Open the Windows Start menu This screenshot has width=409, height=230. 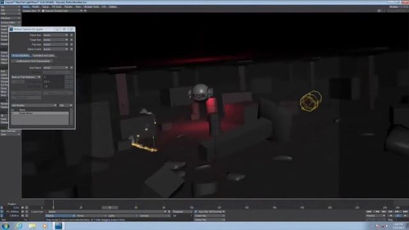click(6, 226)
